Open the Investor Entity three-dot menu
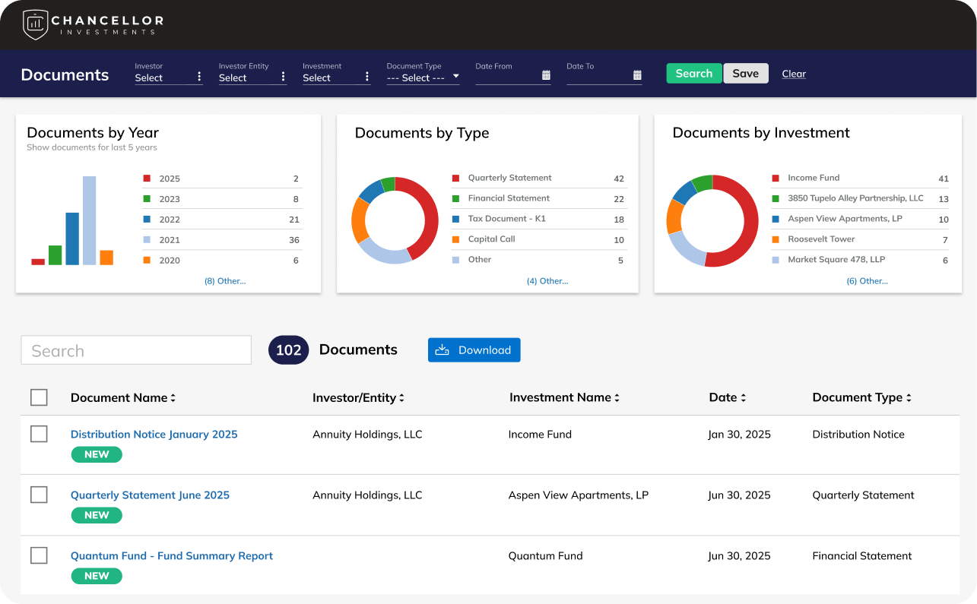Viewport: 977px width, 604px height. (283, 77)
